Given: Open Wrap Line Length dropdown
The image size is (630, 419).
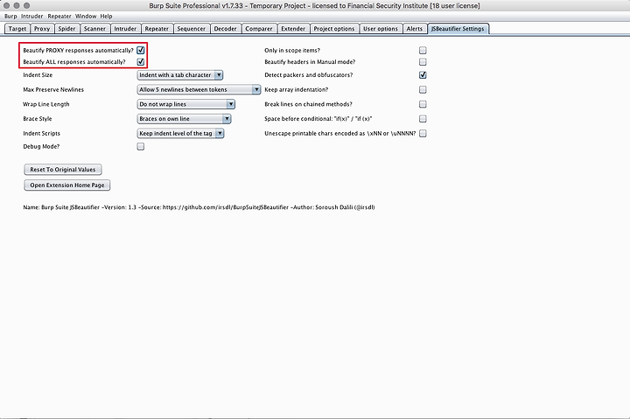Looking at the screenshot, I should coord(186,104).
